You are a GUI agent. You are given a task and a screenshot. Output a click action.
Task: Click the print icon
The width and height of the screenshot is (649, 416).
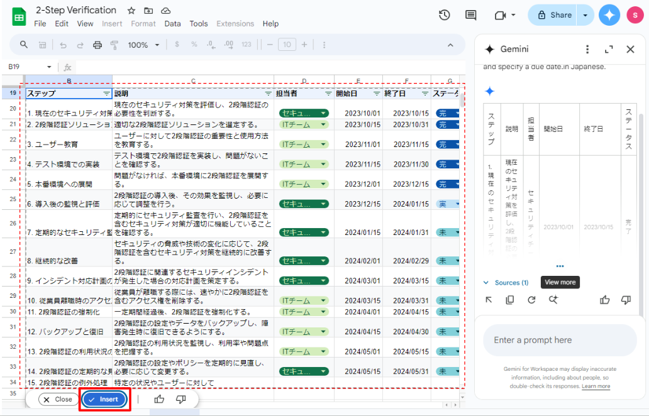click(x=97, y=45)
